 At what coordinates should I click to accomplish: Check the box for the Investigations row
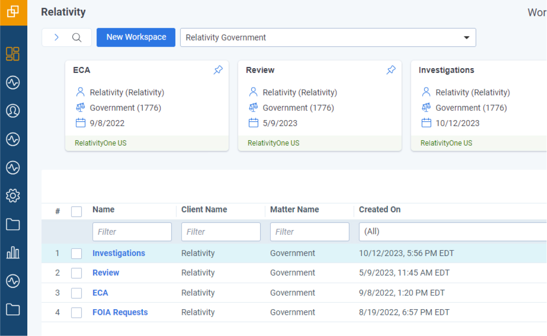[77, 254]
